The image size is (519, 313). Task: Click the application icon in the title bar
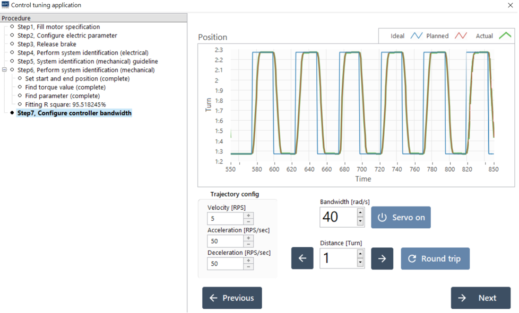(x=6, y=5)
